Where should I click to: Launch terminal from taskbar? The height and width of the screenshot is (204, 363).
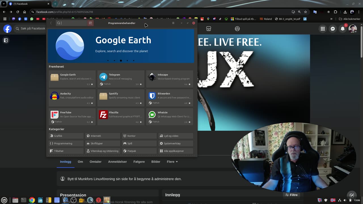(x=24, y=200)
